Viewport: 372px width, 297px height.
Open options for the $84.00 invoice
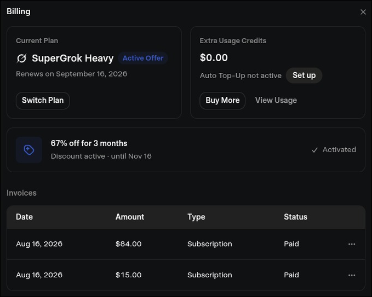coord(352,244)
